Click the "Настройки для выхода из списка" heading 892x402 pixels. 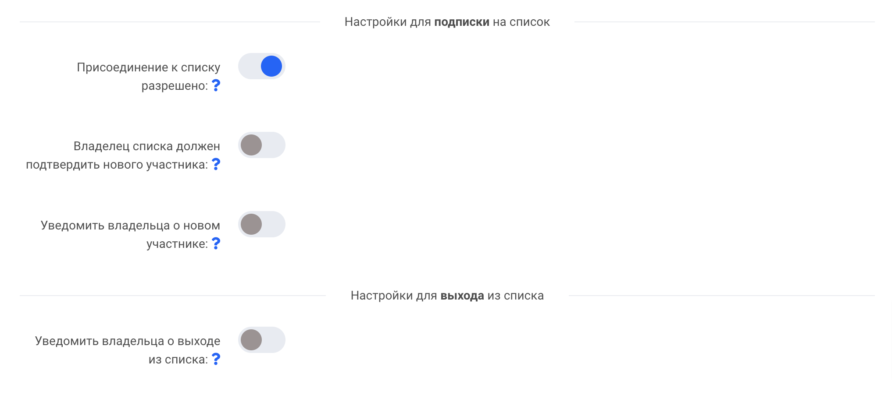point(447,296)
